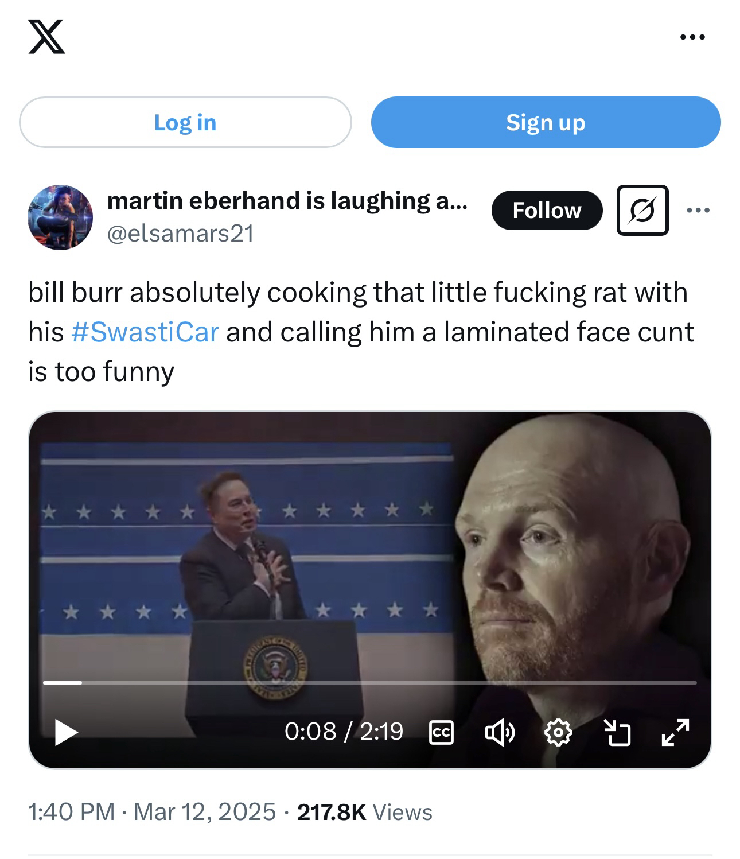This screenshot has width=740, height=859.
Task: Open martin eberhand display name profile
Action: (287, 200)
